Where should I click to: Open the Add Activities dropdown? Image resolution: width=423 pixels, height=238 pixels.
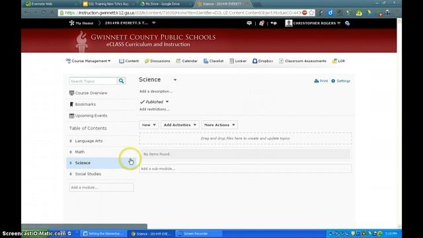180,125
